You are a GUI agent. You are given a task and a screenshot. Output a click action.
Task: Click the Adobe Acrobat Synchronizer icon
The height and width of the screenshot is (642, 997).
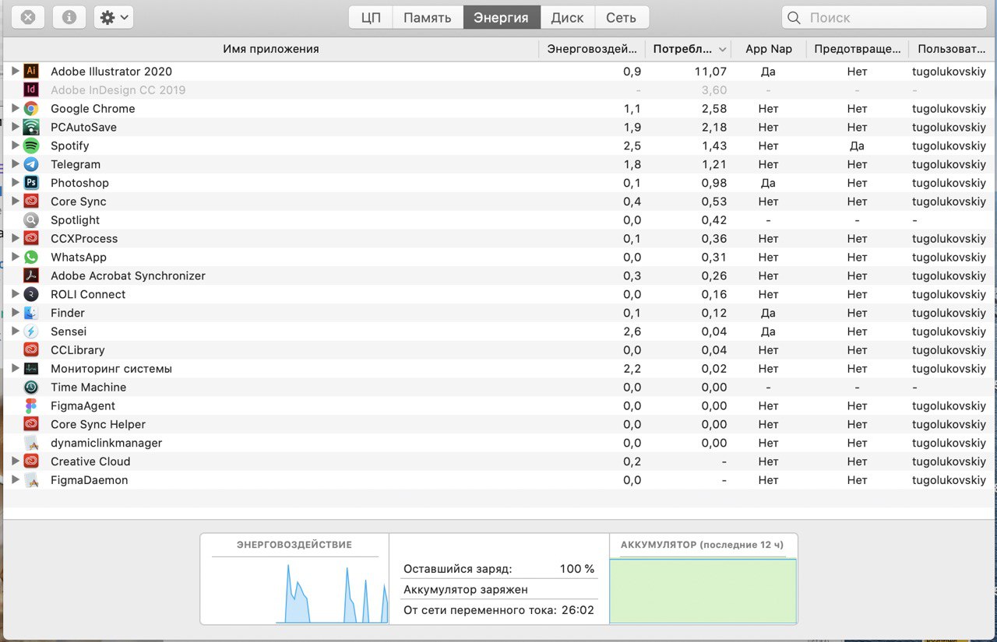coord(31,275)
